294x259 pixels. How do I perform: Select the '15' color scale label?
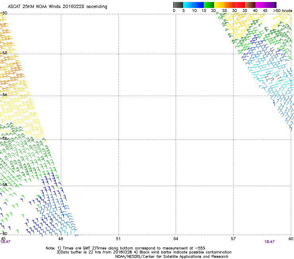(x=204, y=11)
